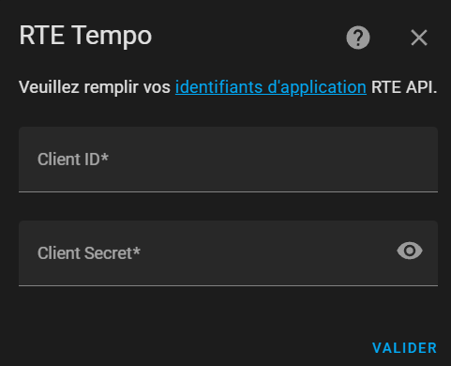
Task: Dismiss the dialog using the X icon
Action: coord(419,38)
